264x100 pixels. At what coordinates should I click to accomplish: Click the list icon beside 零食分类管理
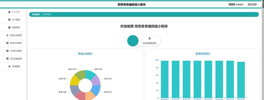7,35
